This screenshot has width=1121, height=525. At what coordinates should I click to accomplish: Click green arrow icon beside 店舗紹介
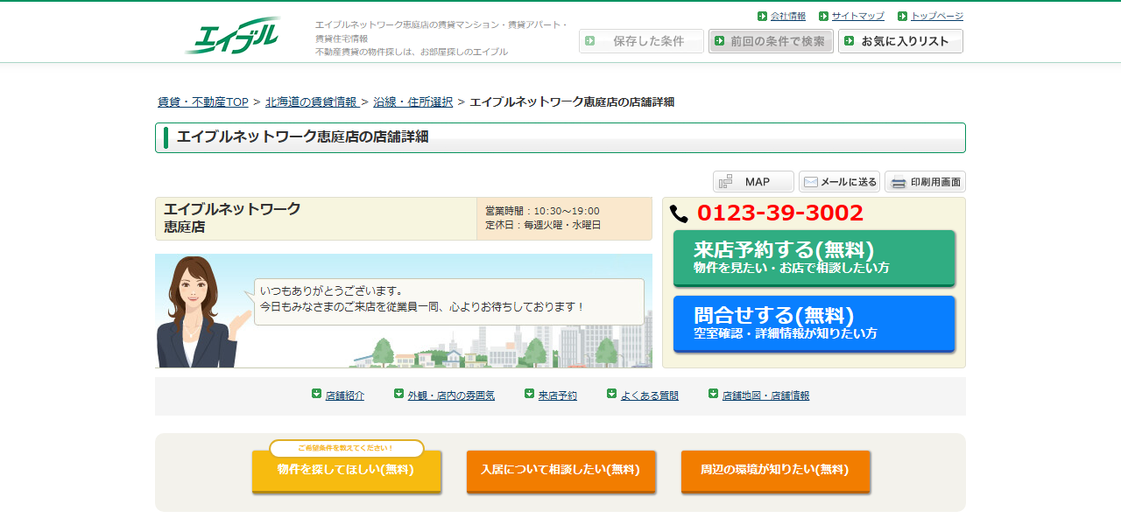(317, 394)
